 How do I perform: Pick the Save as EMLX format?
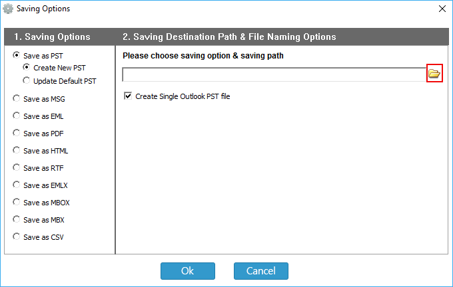(17, 185)
